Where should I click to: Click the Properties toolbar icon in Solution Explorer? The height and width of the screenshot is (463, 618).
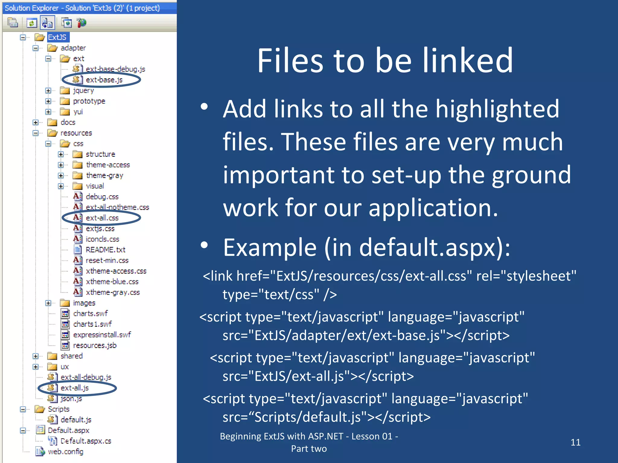13,23
